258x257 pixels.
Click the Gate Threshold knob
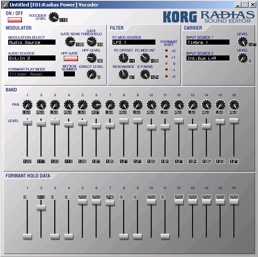[91, 41]
